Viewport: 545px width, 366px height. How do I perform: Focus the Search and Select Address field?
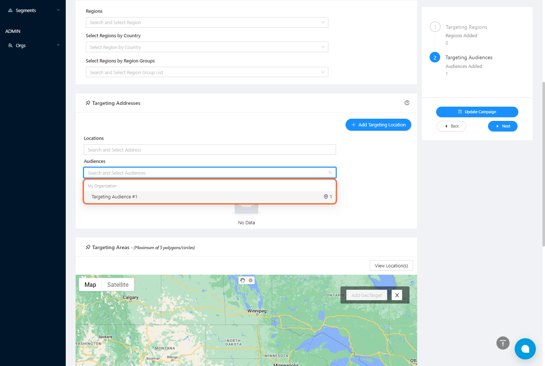click(x=210, y=150)
